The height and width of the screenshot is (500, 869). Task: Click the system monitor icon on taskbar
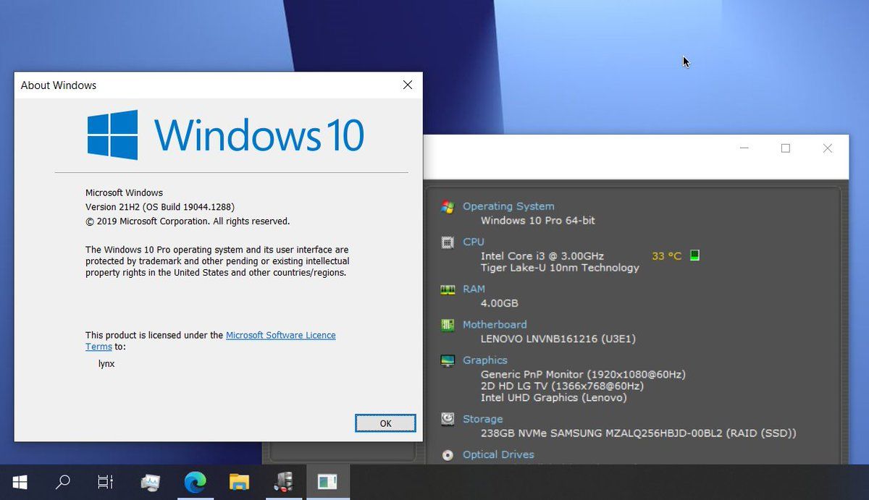[x=151, y=482]
